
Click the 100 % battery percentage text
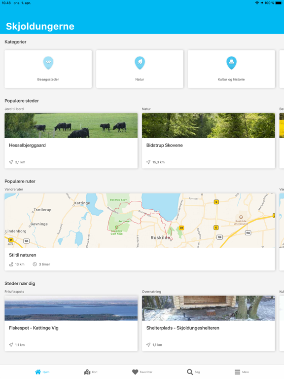[x=269, y=3]
